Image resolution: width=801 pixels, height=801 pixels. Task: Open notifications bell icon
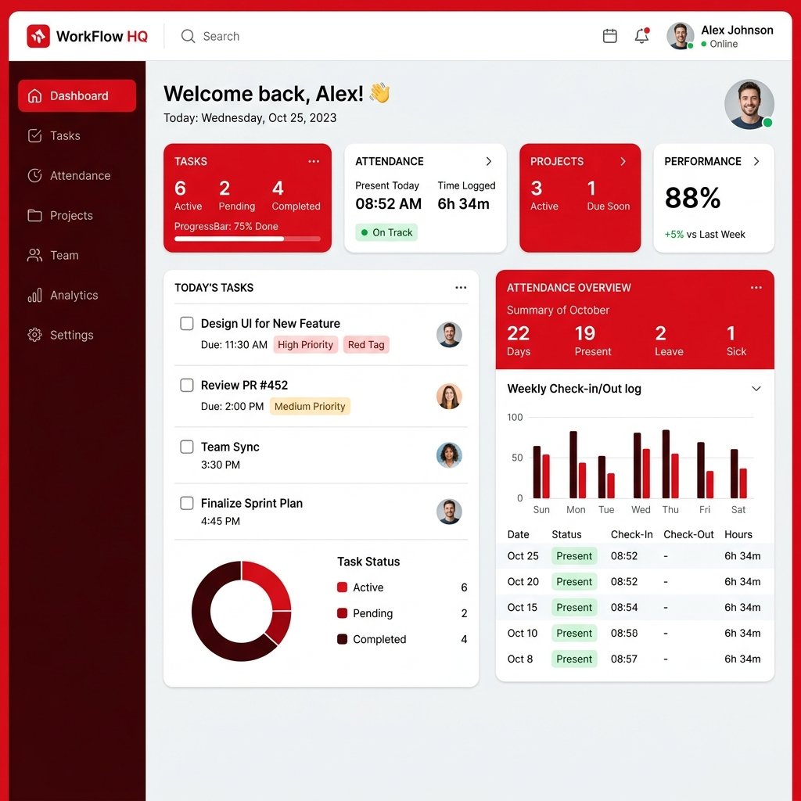(x=641, y=36)
